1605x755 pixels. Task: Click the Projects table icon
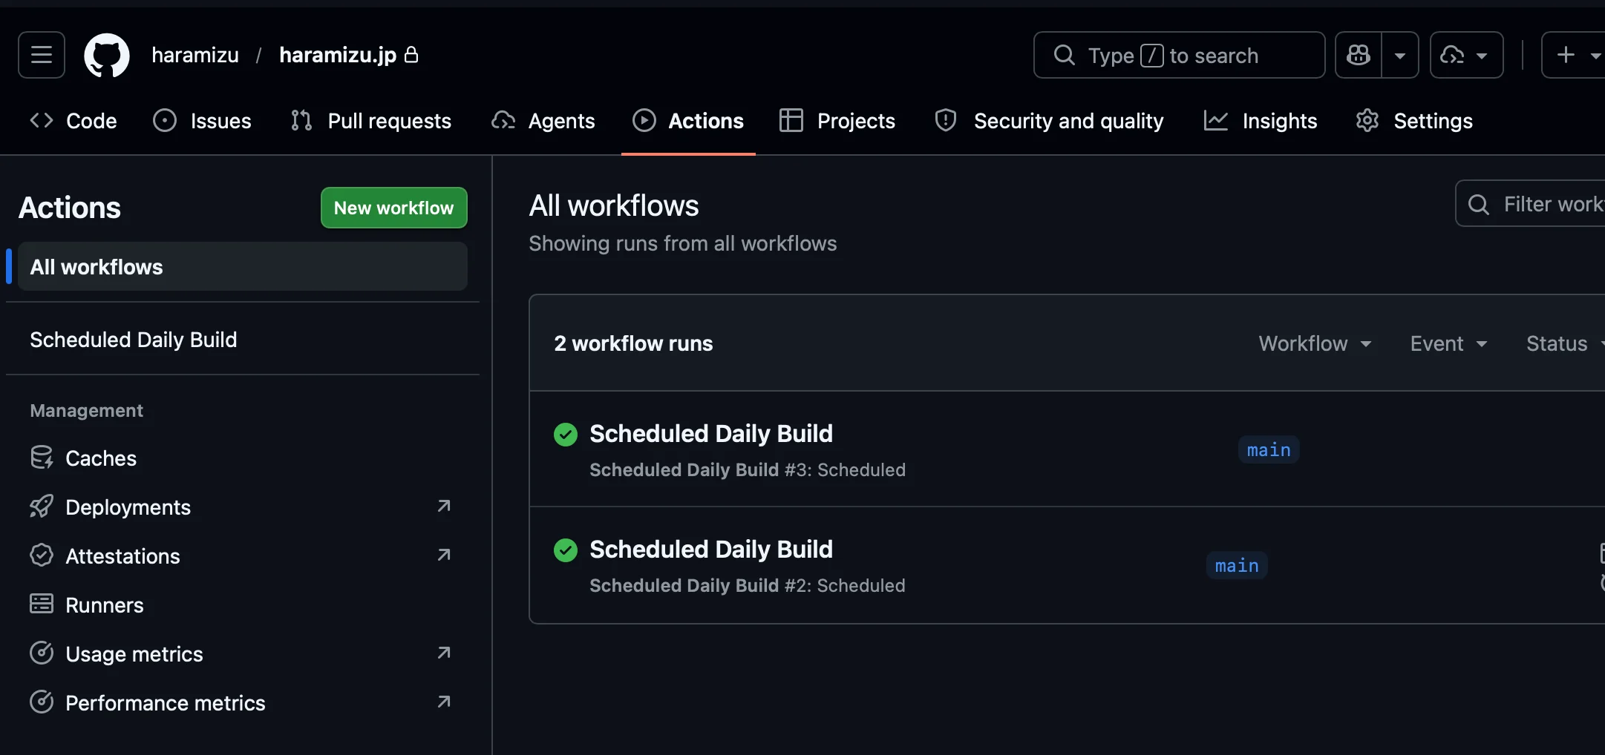tap(791, 120)
